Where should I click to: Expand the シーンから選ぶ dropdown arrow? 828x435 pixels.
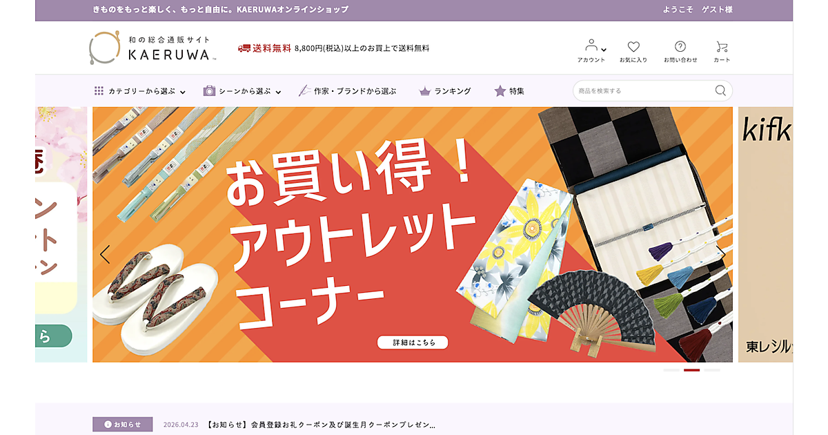pos(278,92)
